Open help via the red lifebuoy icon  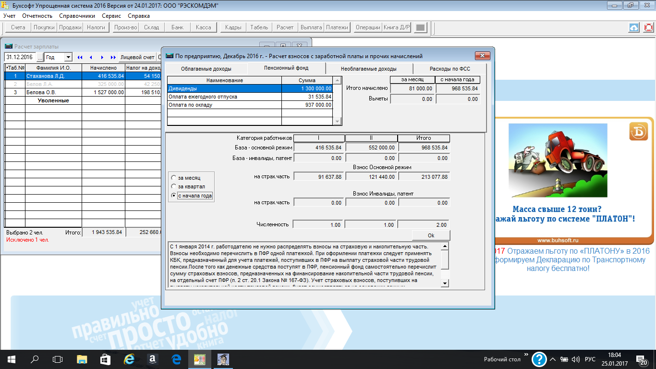648,27
